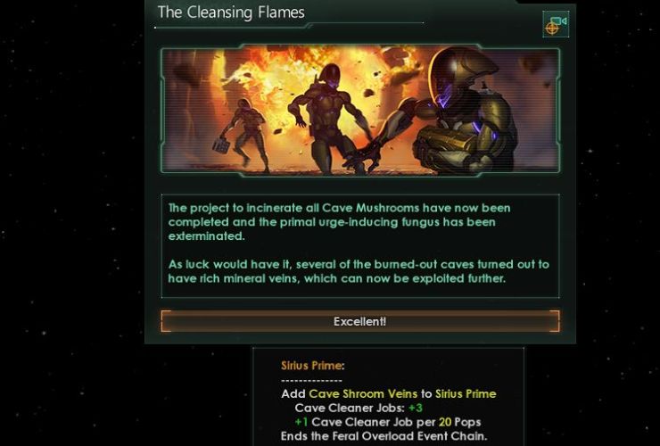Viewport: 660px width, 446px height.
Task: Select the event illustration banner image
Action: (360, 110)
